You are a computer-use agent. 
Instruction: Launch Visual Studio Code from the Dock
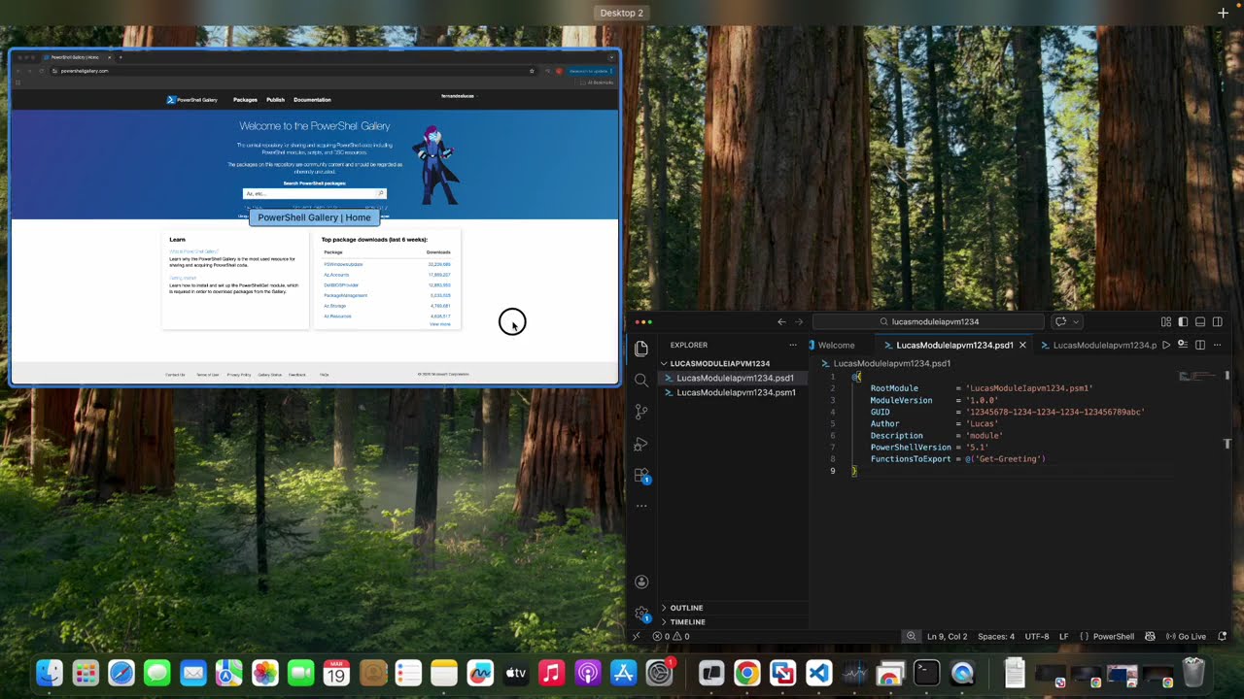(818, 672)
